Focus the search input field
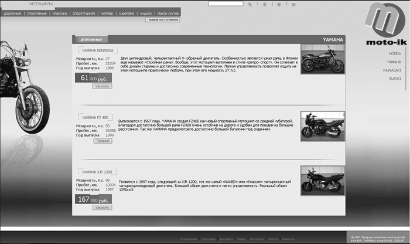The height and width of the screenshot is (244, 410). coord(225,4)
